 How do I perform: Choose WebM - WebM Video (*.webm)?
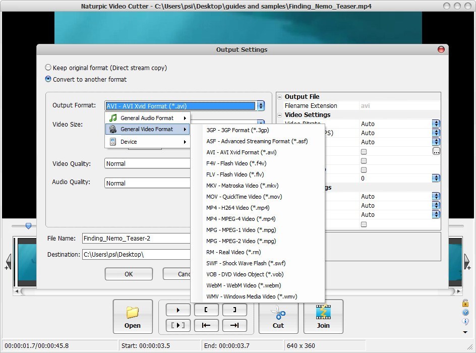click(258, 285)
